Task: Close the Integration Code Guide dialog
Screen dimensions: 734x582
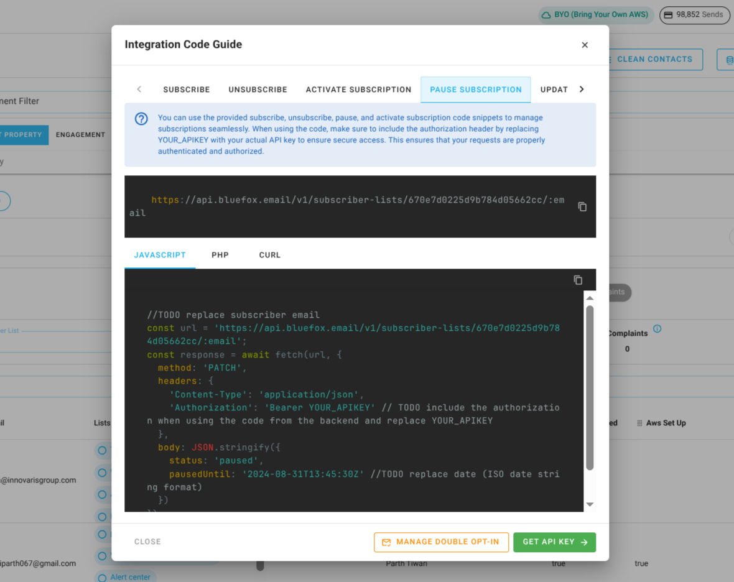Action: [x=585, y=45]
